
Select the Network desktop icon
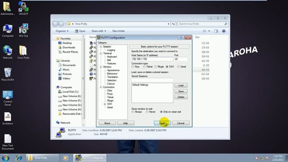(x=8, y=52)
